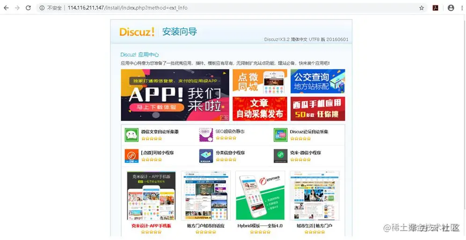This screenshot has width=466, height=240.
Task: Click the star rating under Discuz论坛自动采集
Action: click(300, 138)
